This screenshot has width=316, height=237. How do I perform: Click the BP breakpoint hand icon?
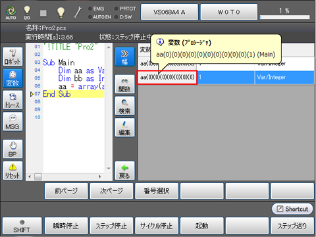click(x=13, y=149)
